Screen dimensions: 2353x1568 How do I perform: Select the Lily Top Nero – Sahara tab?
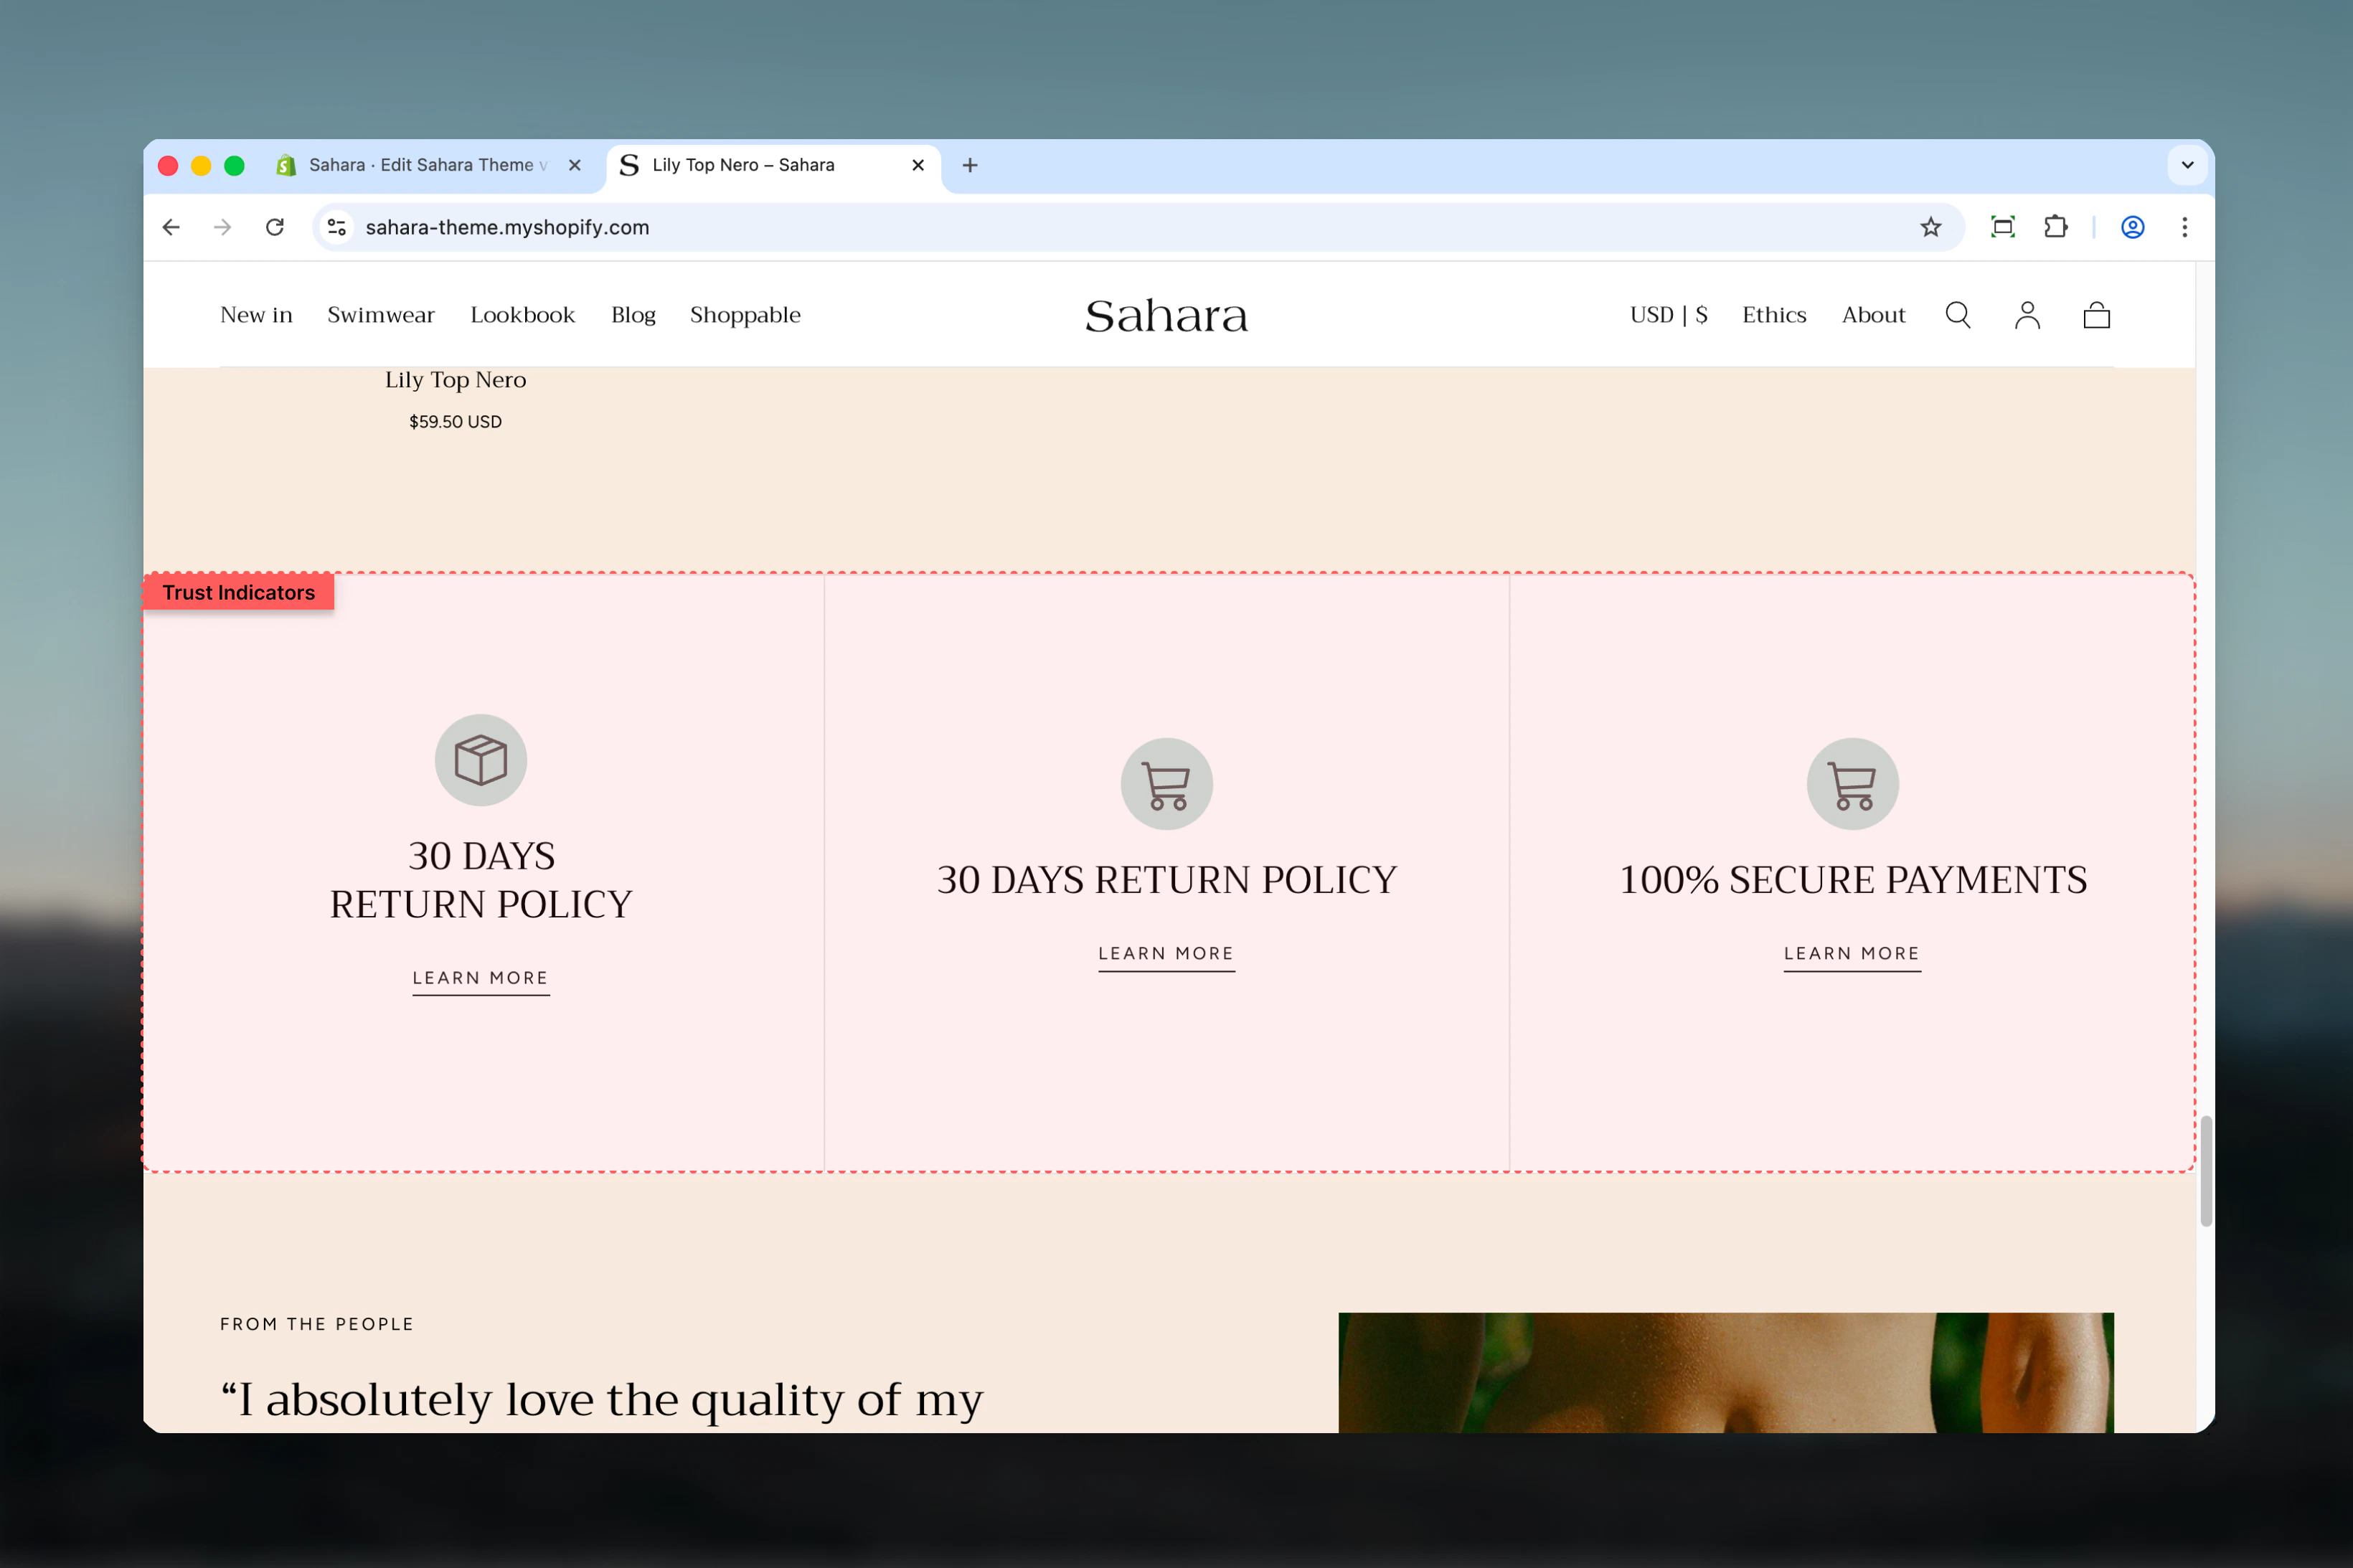click(x=772, y=165)
